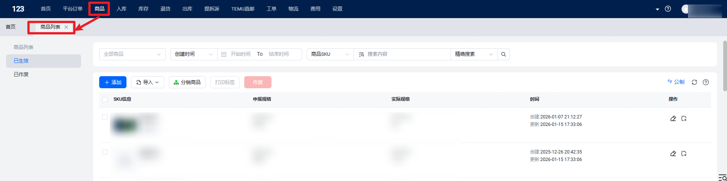Image resolution: width=727 pixels, height=181 pixels.
Task: Click edit icon for second product row
Action: 673,153
